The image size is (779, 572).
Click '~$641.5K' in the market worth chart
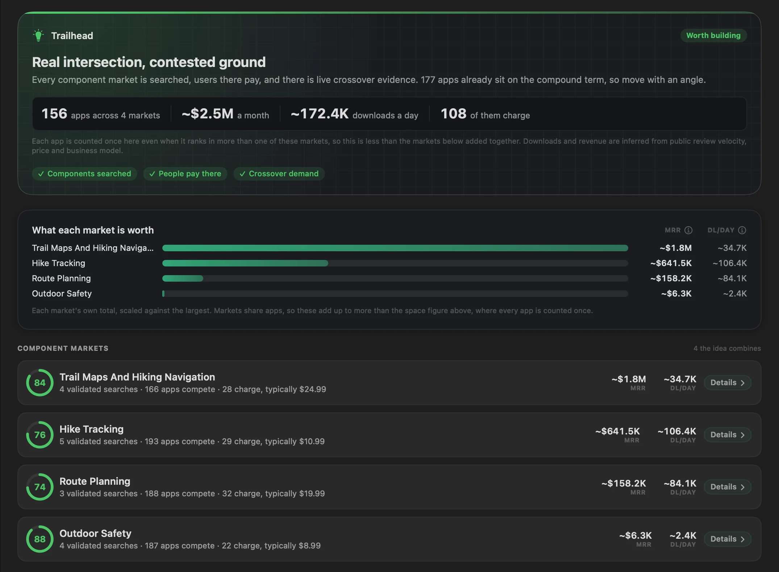coord(671,263)
